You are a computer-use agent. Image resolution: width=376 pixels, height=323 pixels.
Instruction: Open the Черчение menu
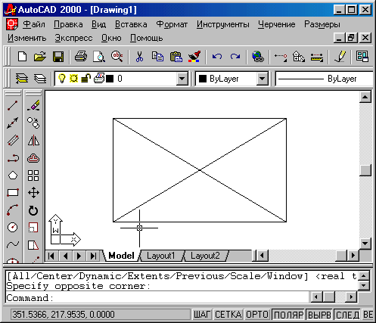[276, 24]
